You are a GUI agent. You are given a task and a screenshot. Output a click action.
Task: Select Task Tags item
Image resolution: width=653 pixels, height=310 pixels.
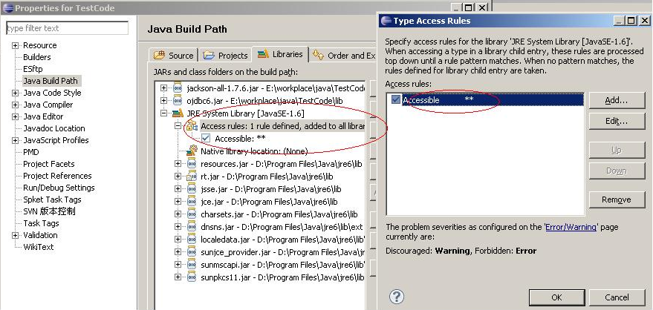coord(41,223)
